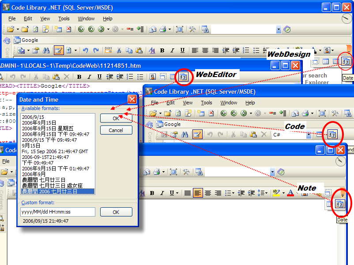This screenshot has width=354, height=265.
Task: Click the insert table grid icon beneath the WebDesign label
Action: (x=326, y=61)
